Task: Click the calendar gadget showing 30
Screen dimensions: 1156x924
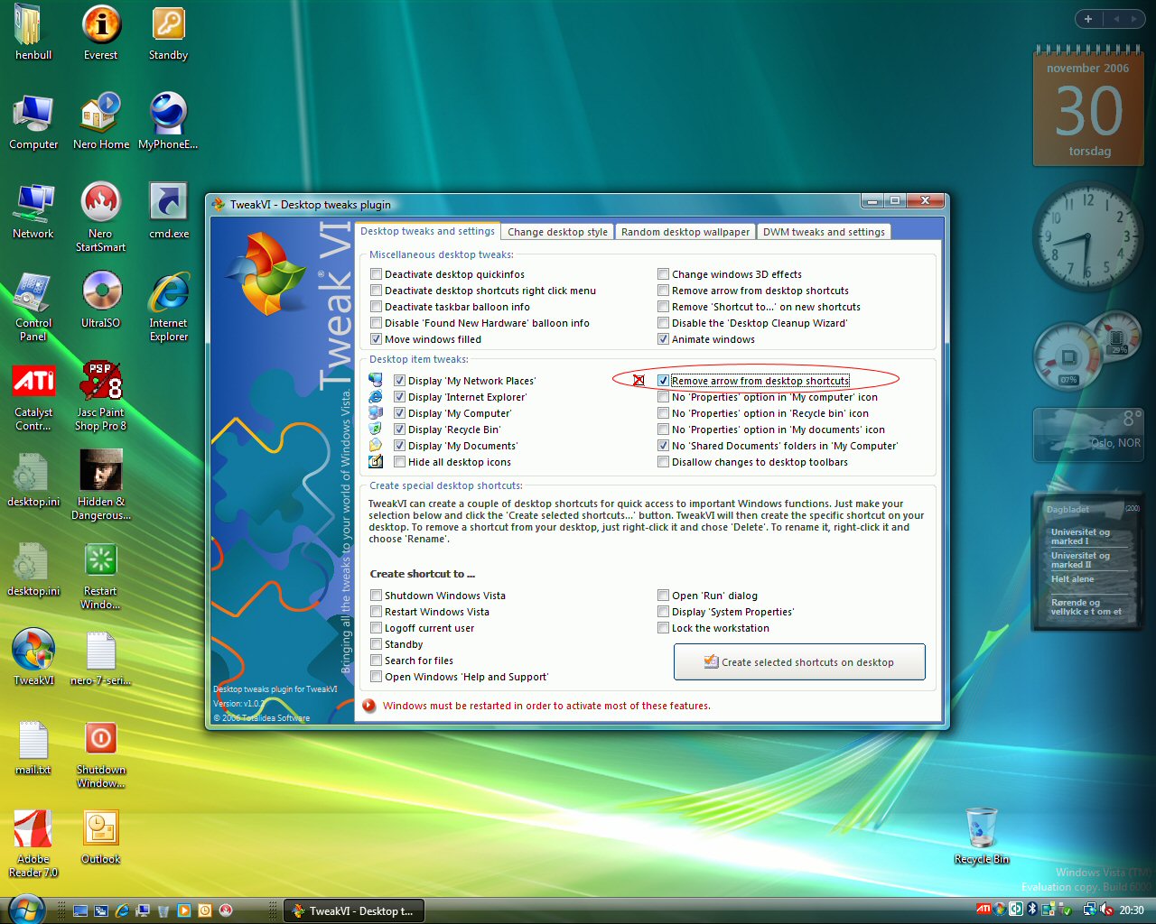Action: (1088, 106)
